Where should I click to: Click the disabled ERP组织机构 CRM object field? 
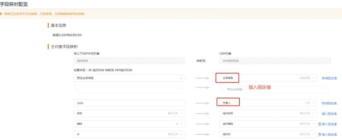(x=275, y=61)
